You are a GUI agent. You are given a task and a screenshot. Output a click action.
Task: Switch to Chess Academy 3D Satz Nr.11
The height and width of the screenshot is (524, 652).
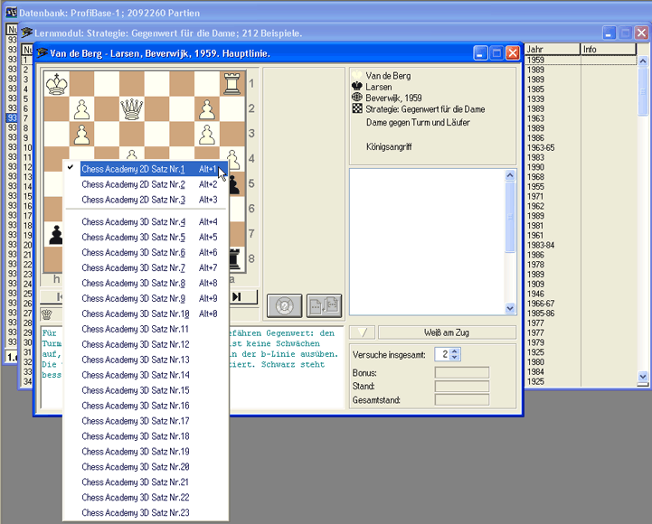click(146, 329)
